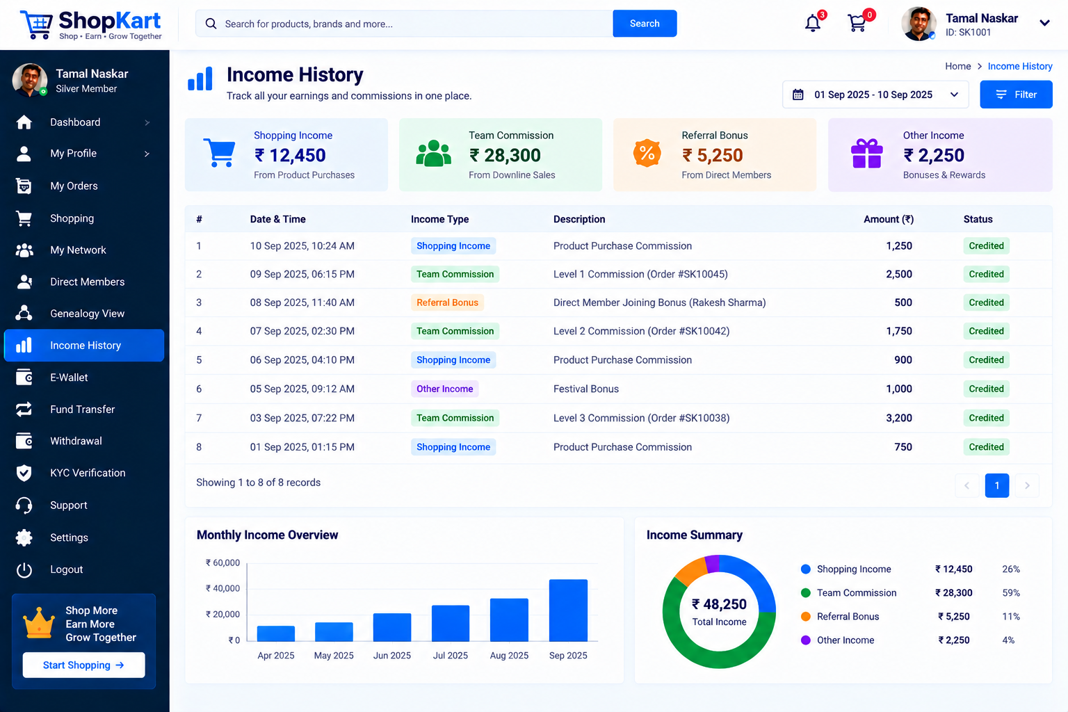Click the Shopping Income card cart icon
The width and height of the screenshot is (1068, 712).
pos(220,153)
